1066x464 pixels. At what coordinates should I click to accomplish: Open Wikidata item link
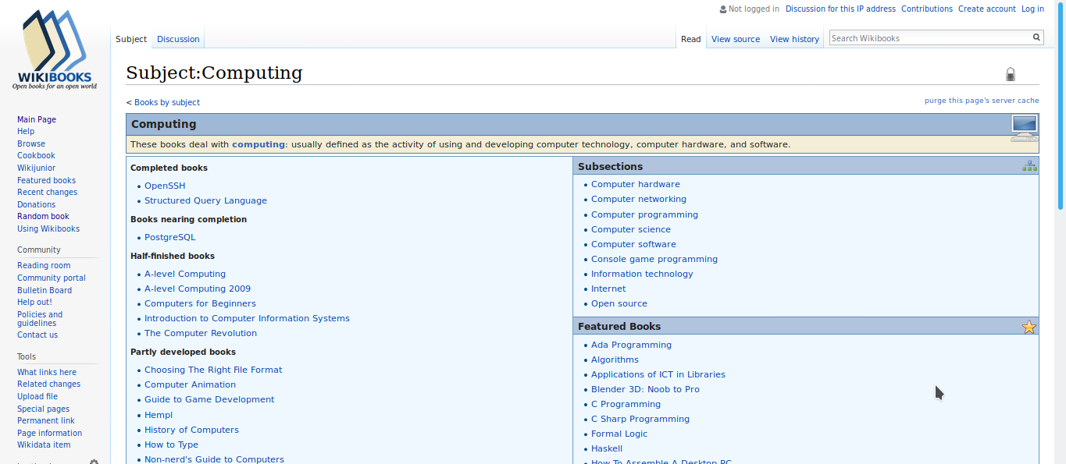pyautogui.click(x=44, y=445)
